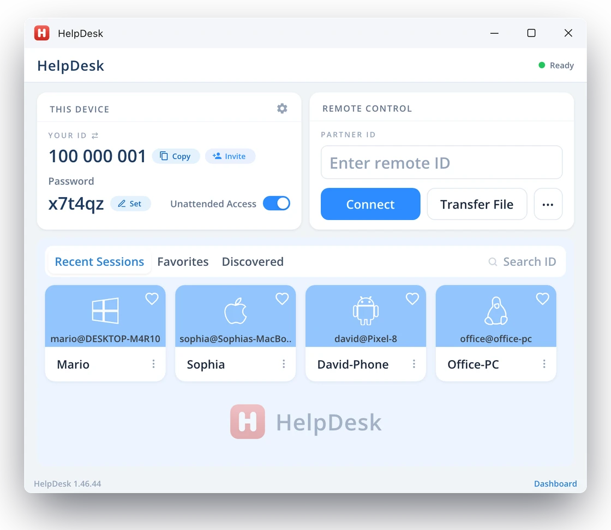Toggle Unattended Access switch

(276, 203)
